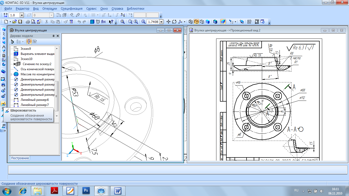Toggle the orthogonal drawing mode icon

117,15
